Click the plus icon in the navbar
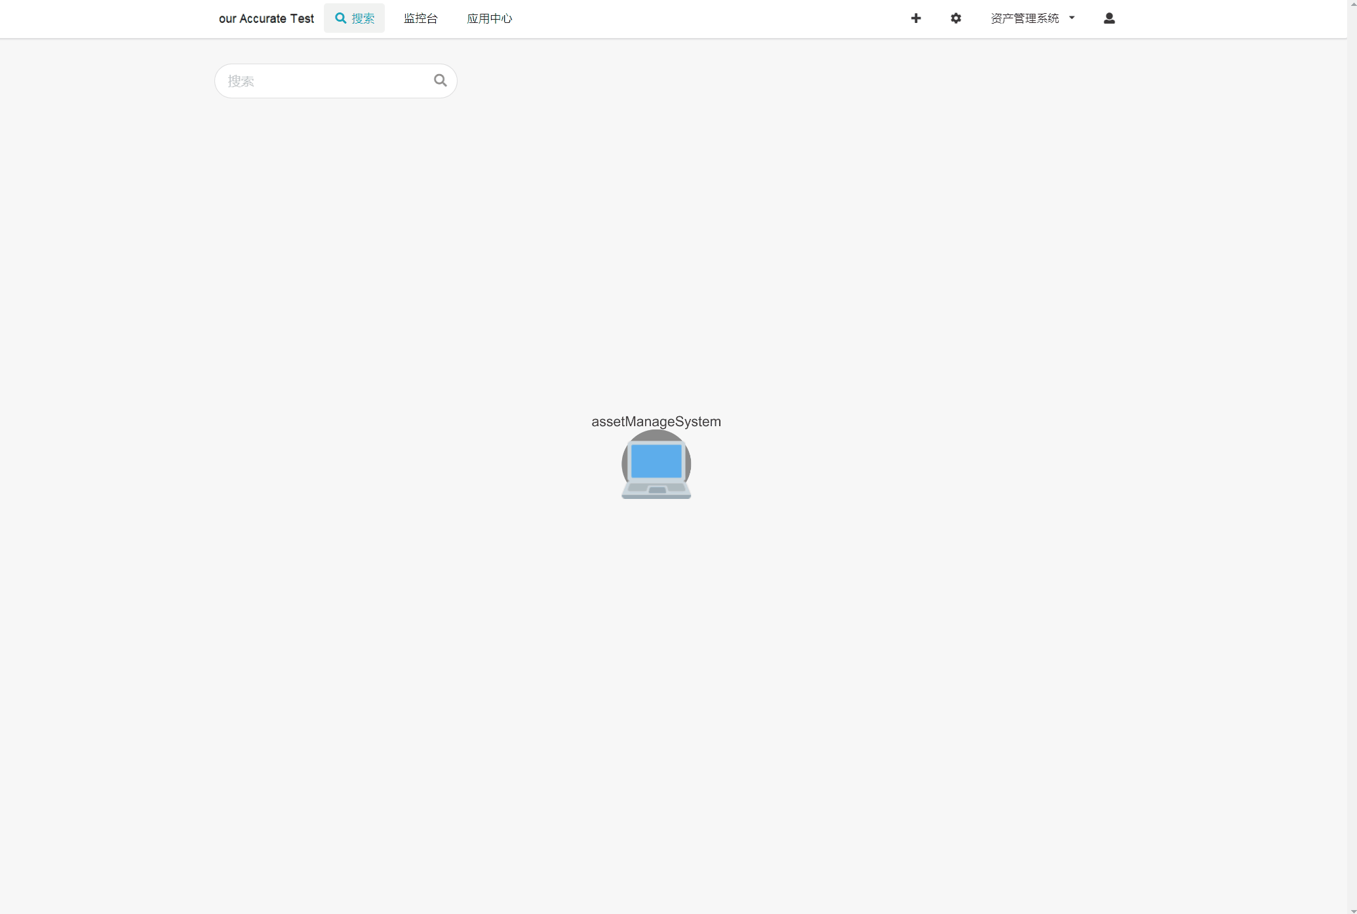The image size is (1357, 914). (x=916, y=18)
